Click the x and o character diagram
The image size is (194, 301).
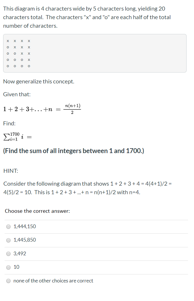click(18, 53)
